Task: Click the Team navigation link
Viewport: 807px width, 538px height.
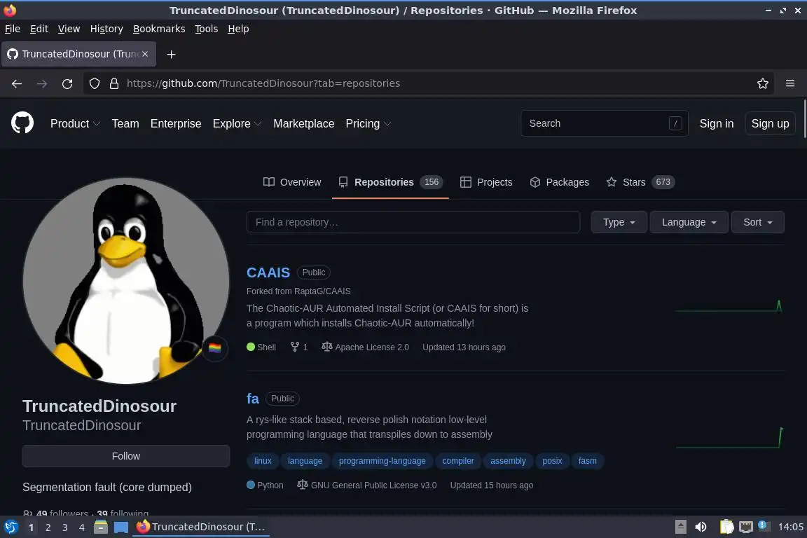Action: pyautogui.click(x=125, y=123)
